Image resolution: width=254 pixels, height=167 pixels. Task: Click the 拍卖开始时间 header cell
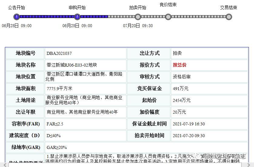[149, 135]
